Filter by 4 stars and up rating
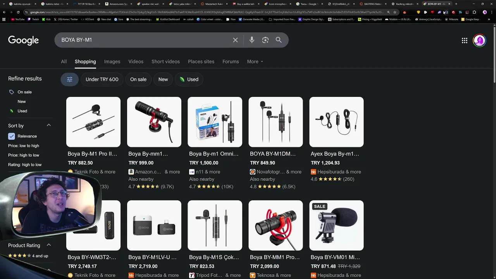 [28, 256]
